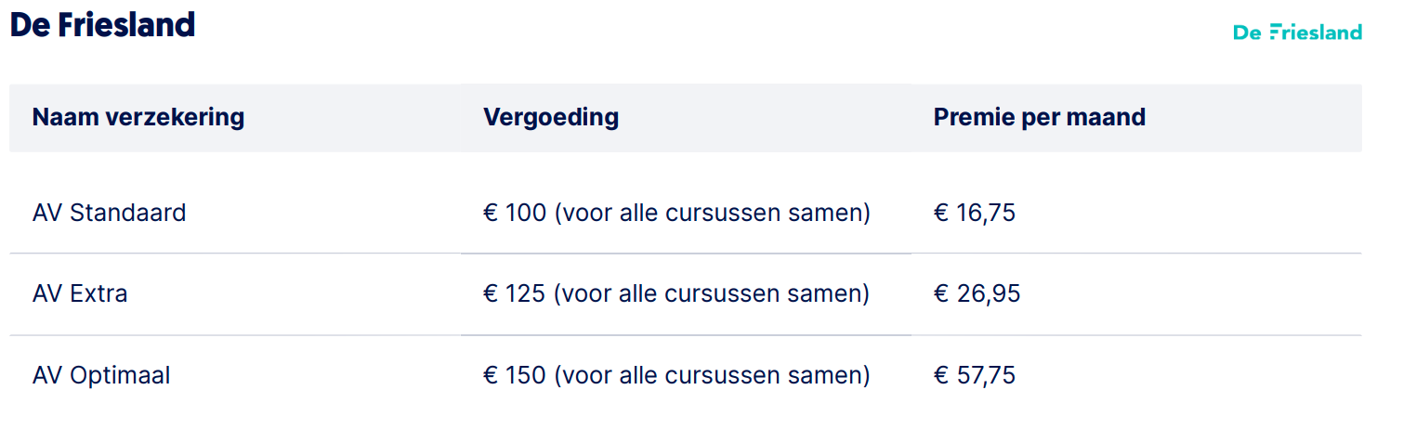
Task: Click the AV Extra insurance name
Action: [x=80, y=294]
